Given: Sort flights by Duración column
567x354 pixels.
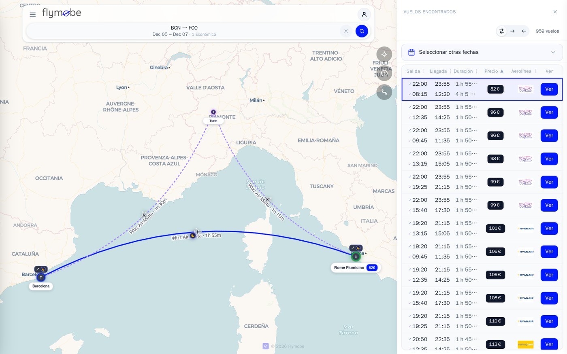Looking at the screenshot, I should (x=466, y=71).
